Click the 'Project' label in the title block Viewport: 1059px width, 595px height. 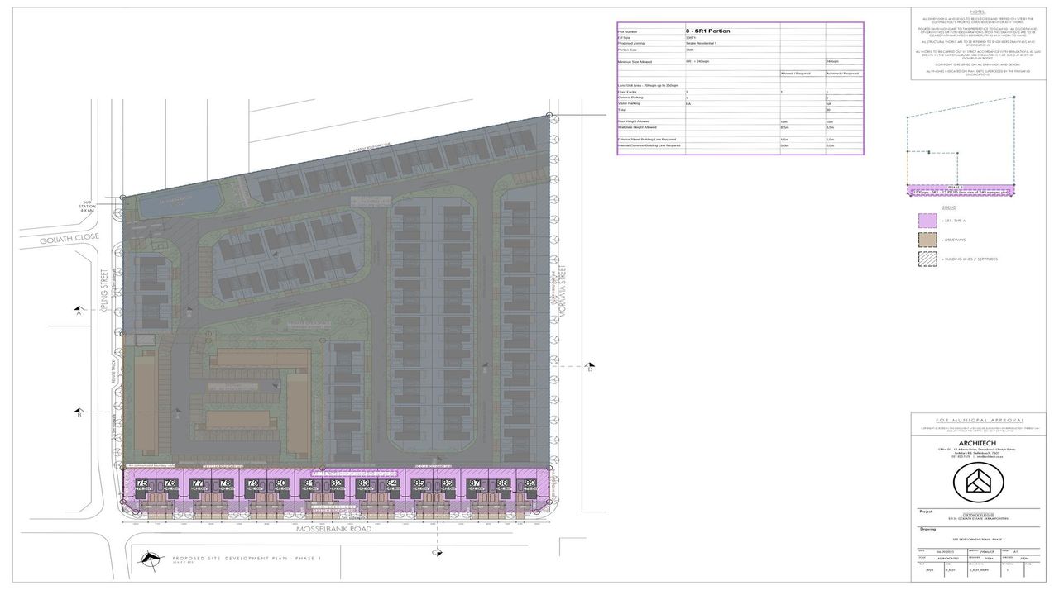(x=925, y=512)
